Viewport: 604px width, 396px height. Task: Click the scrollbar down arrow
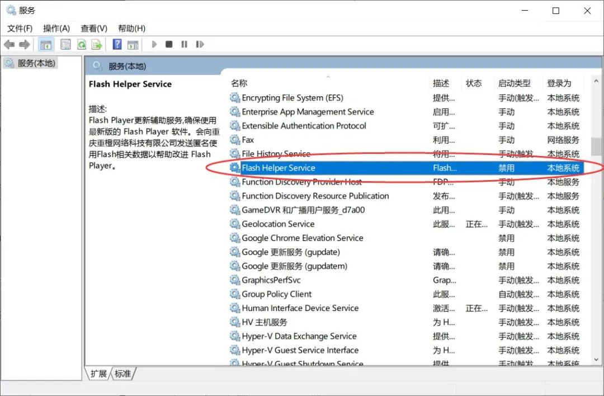[596, 360]
